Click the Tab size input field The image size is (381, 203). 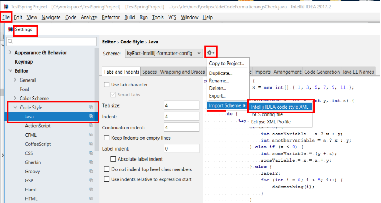coord(182,105)
